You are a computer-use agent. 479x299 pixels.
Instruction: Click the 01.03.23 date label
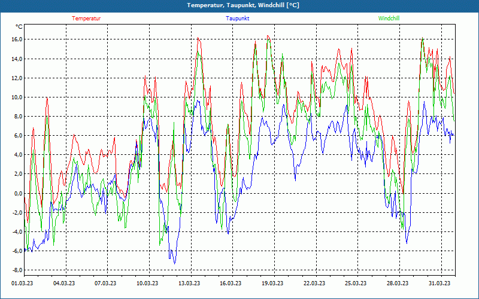click(x=22, y=283)
